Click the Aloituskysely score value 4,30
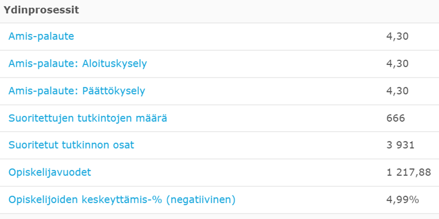Image resolution: width=439 pixels, height=219 pixels. pyautogui.click(x=397, y=64)
